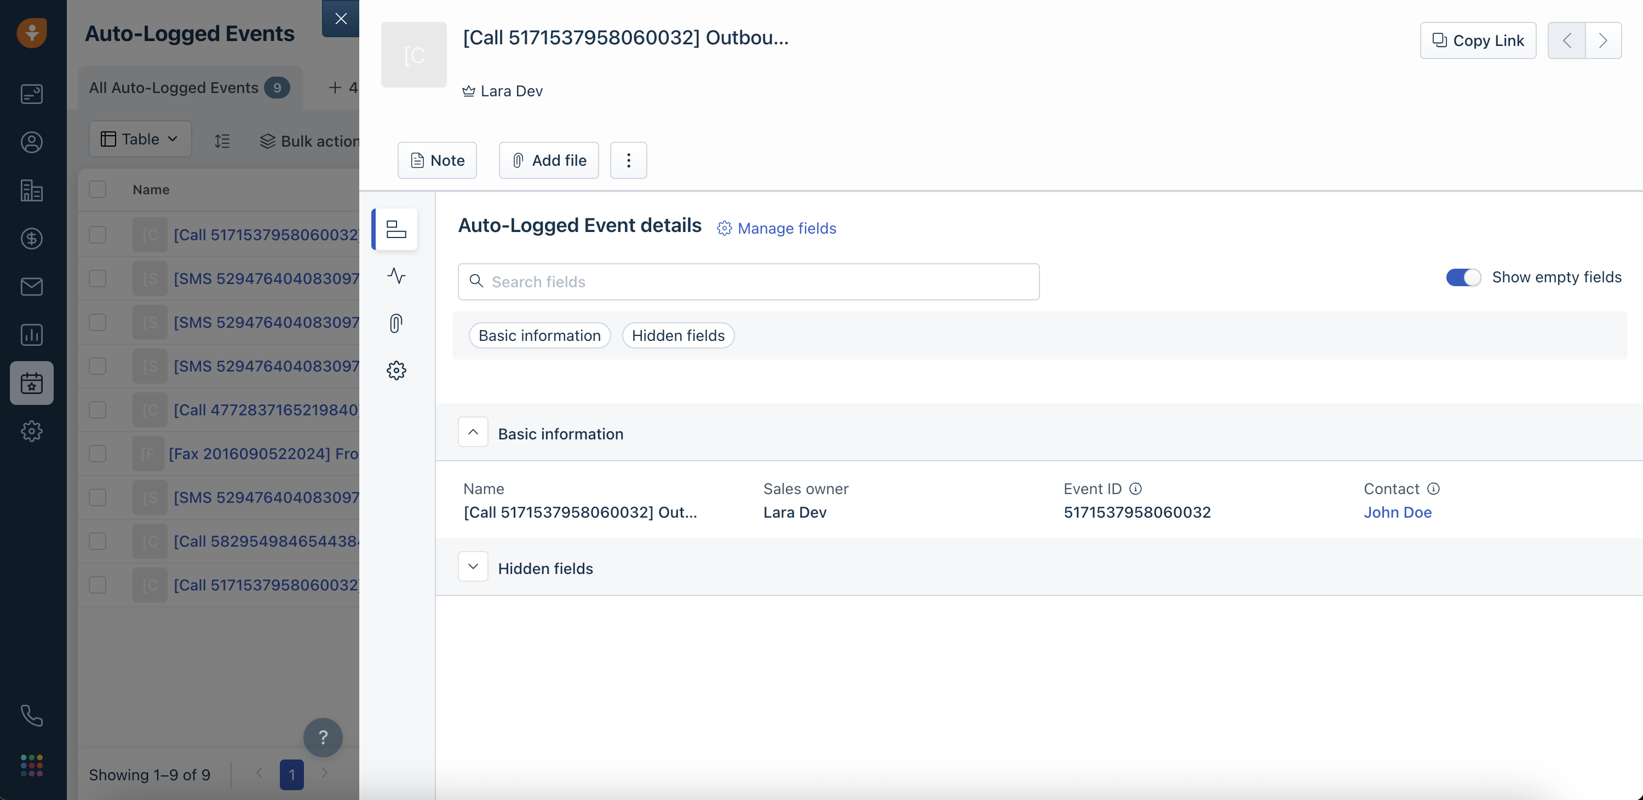Open the attachments paperclip icon in detail sidebar
The image size is (1643, 800).
pos(396,323)
